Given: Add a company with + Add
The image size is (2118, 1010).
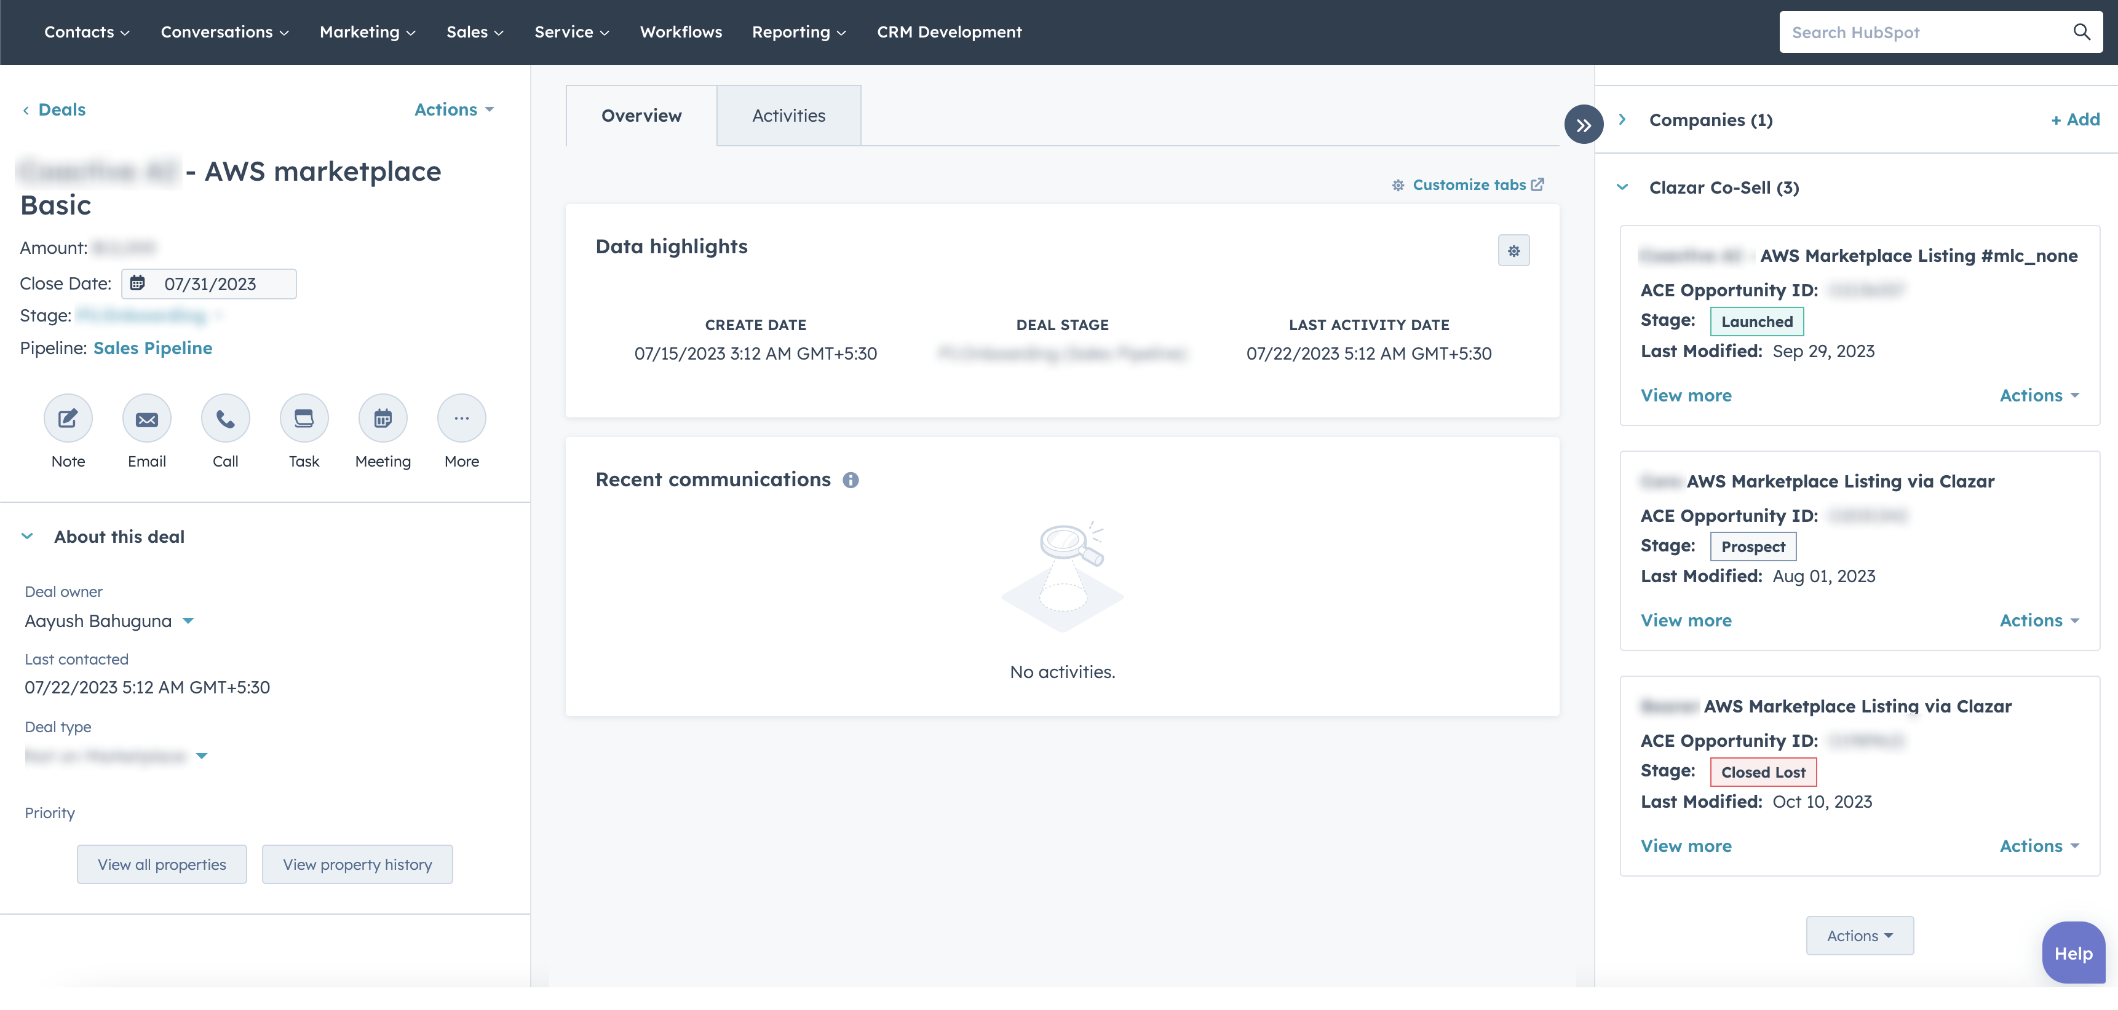Looking at the screenshot, I should click(2075, 120).
